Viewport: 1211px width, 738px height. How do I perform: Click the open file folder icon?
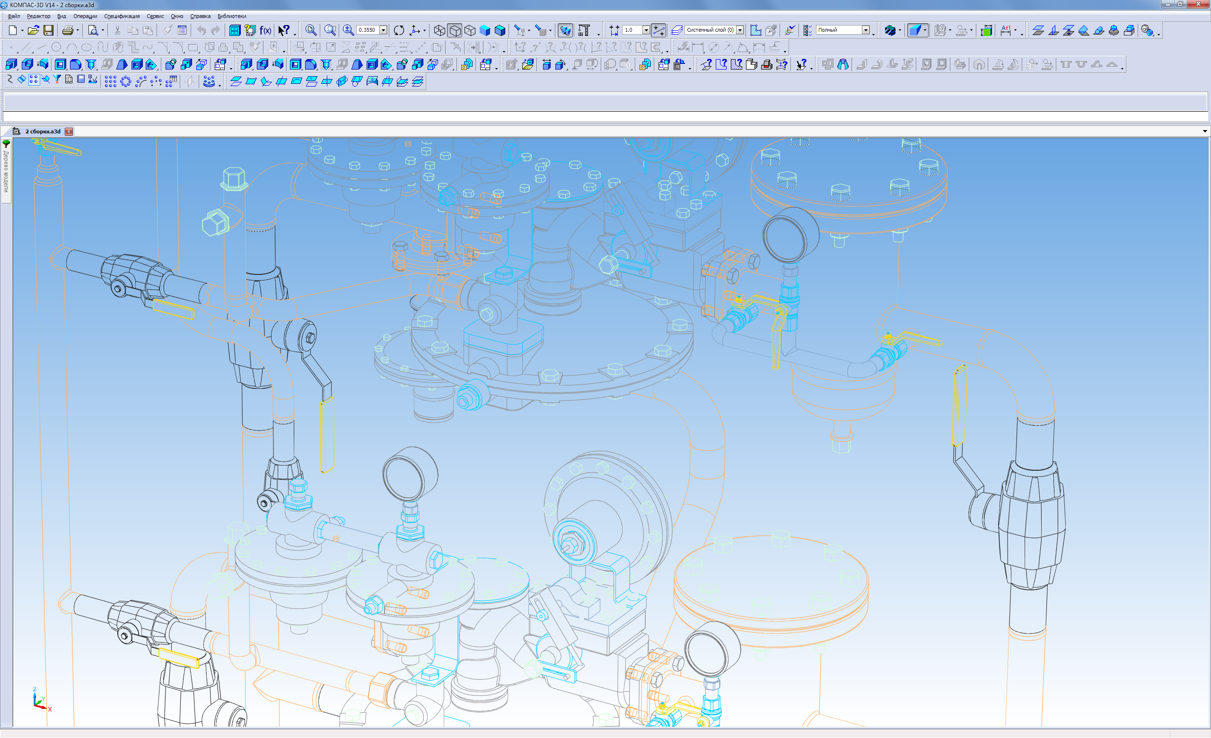pyautogui.click(x=33, y=30)
